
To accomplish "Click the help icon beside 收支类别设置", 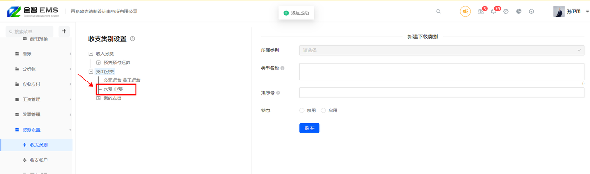I will (133, 39).
